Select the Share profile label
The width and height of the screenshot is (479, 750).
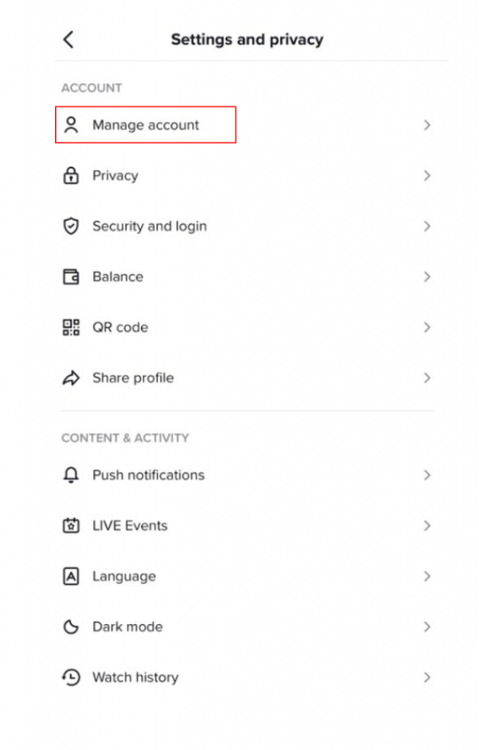133,378
